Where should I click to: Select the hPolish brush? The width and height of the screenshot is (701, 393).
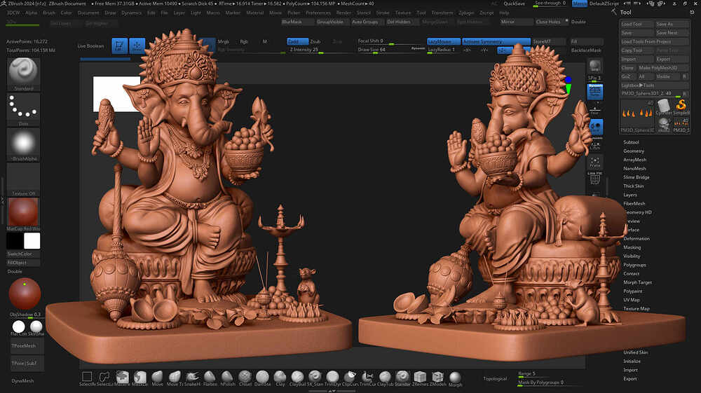click(227, 378)
